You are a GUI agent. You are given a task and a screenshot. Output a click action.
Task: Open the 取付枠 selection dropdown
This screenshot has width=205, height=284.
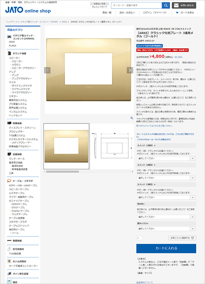[166, 217]
